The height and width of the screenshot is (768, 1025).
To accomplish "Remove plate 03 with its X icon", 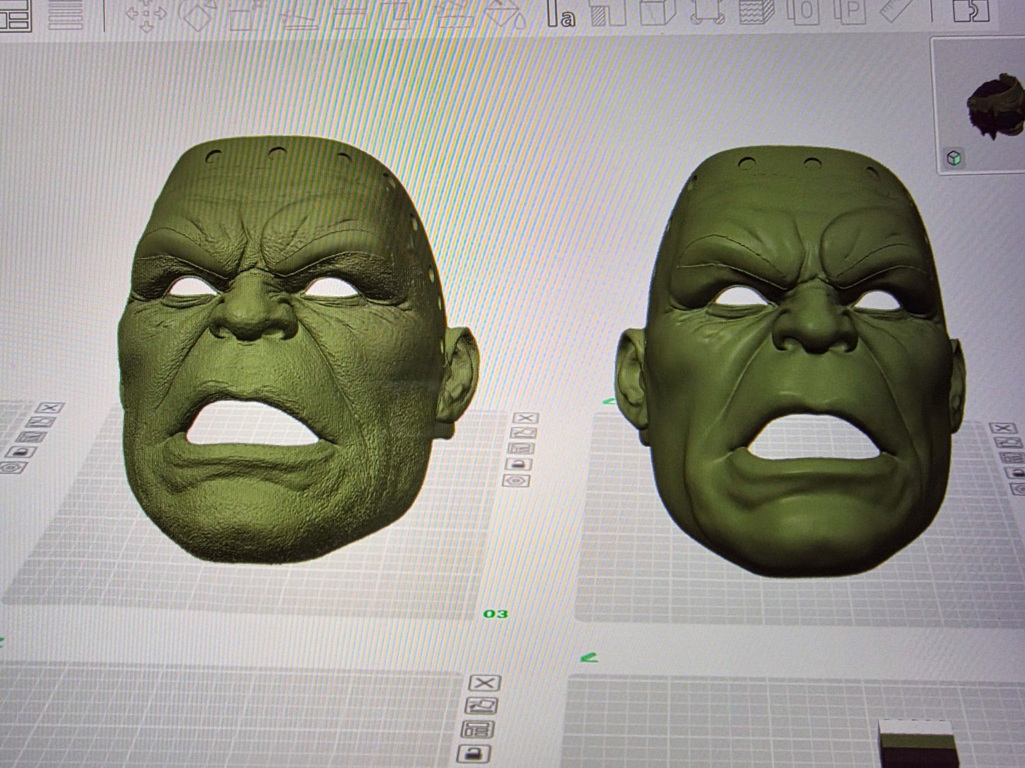I will point(525,419).
